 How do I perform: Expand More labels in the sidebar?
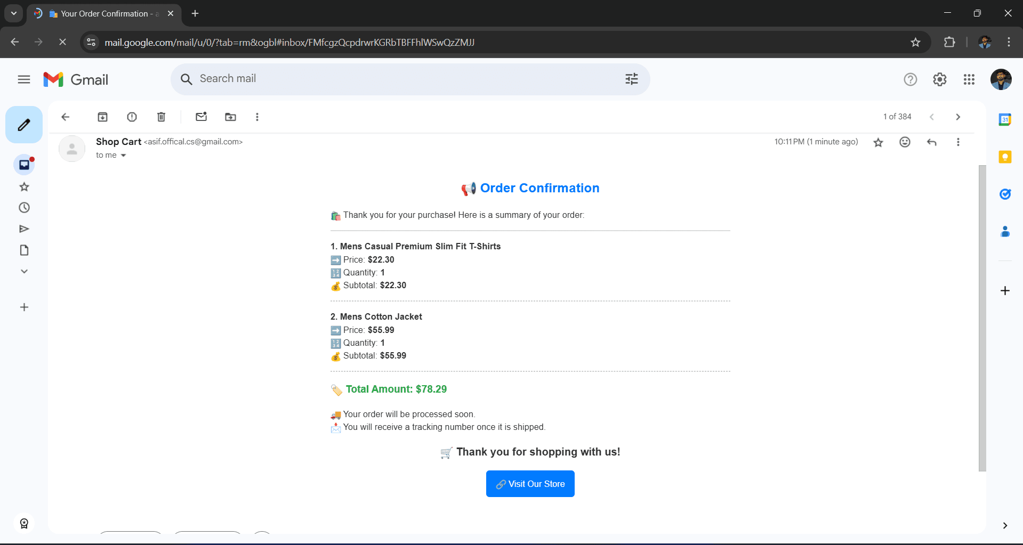coord(23,271)
